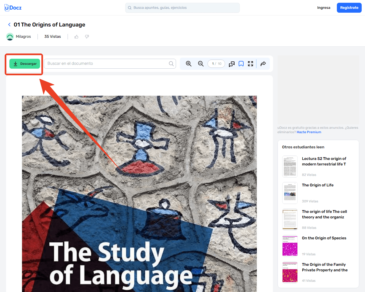Click the Hazte Premium link
This screenshot has width=365, height=292.
click(309, 132)
